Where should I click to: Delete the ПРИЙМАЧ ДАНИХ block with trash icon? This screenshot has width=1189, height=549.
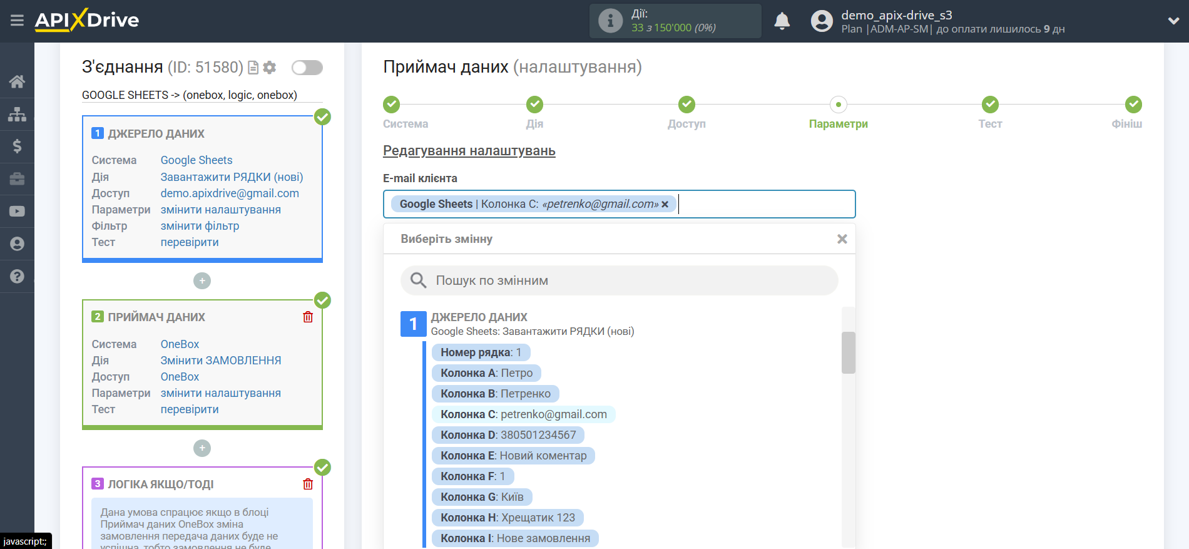pos(308,317)
